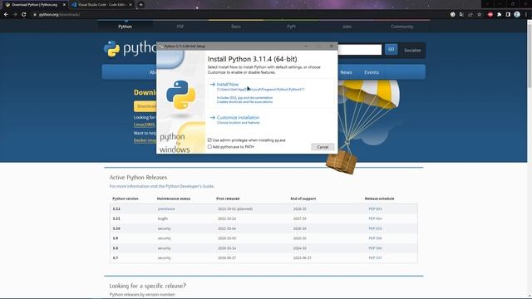
Task: Open the share page icon in address bar
Action: pos(470,15)
